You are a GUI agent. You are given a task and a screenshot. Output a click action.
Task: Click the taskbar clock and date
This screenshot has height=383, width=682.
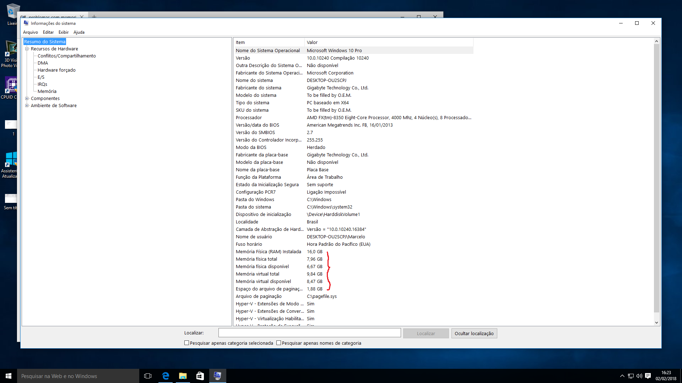tap(666, 376)
